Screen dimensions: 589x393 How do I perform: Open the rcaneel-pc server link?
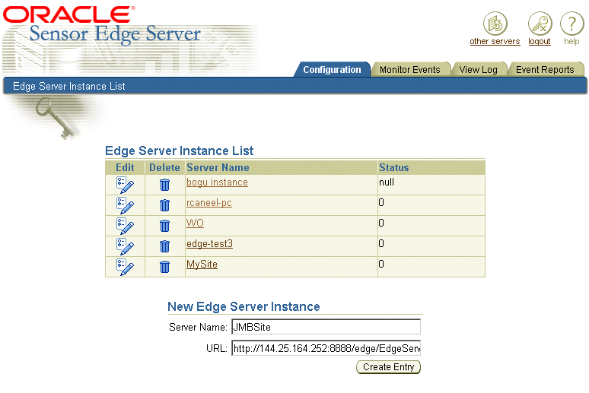click(x=209, y=203)
